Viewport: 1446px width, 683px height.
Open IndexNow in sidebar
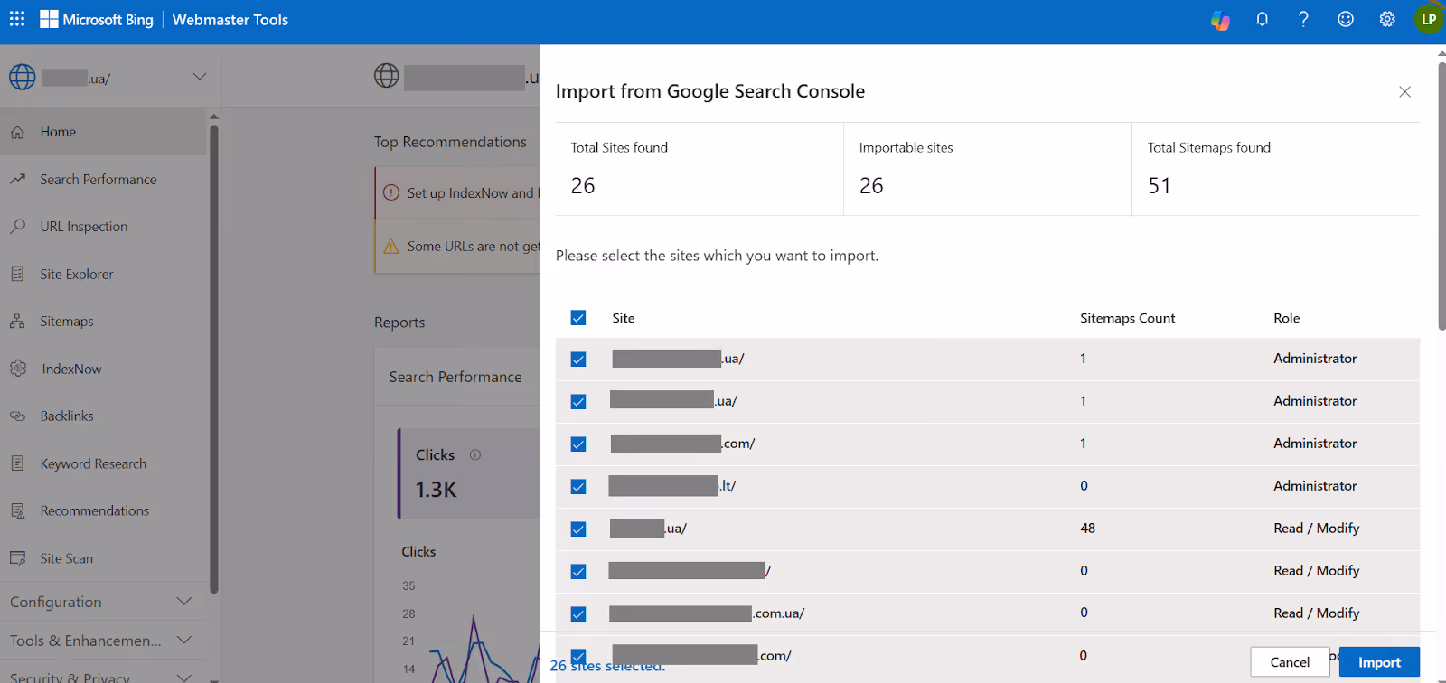pos(104,369)
